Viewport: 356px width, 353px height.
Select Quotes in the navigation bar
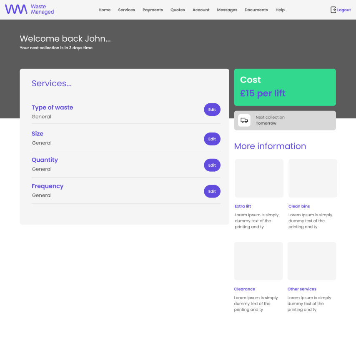click(178, 10)
